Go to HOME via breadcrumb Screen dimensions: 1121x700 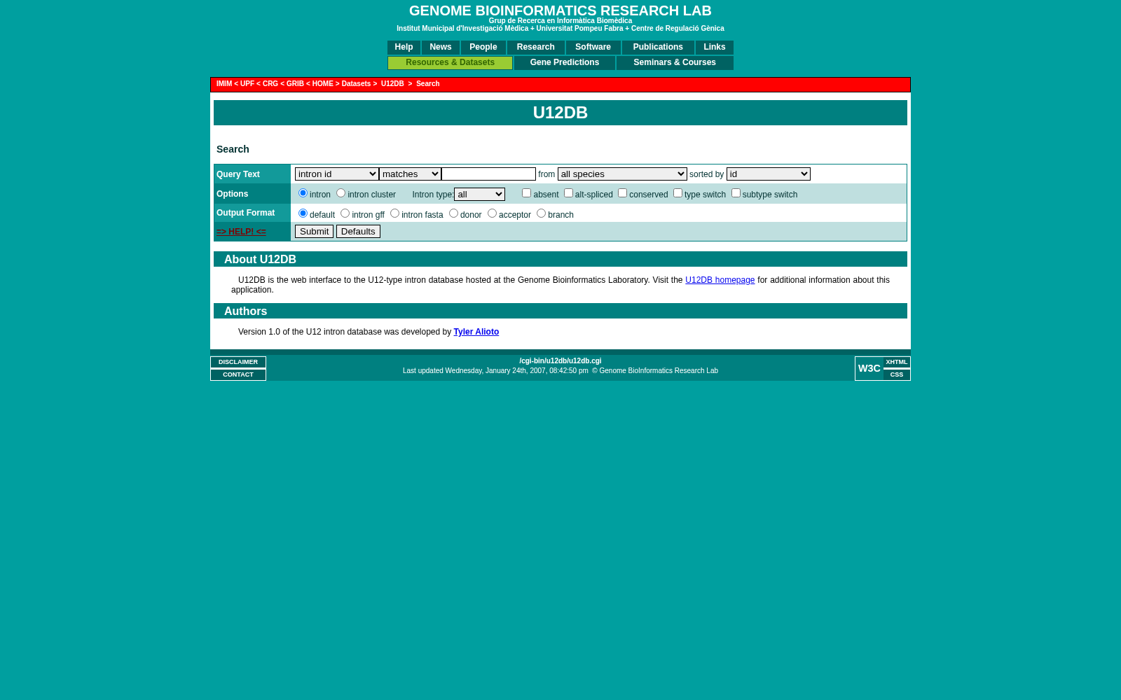(323, 84)
